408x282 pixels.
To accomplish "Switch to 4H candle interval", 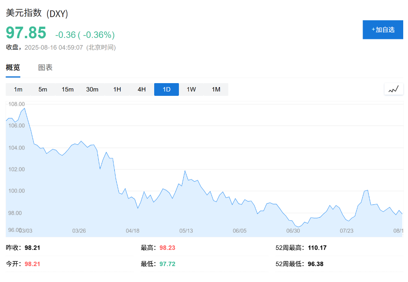I will point(142,89).
